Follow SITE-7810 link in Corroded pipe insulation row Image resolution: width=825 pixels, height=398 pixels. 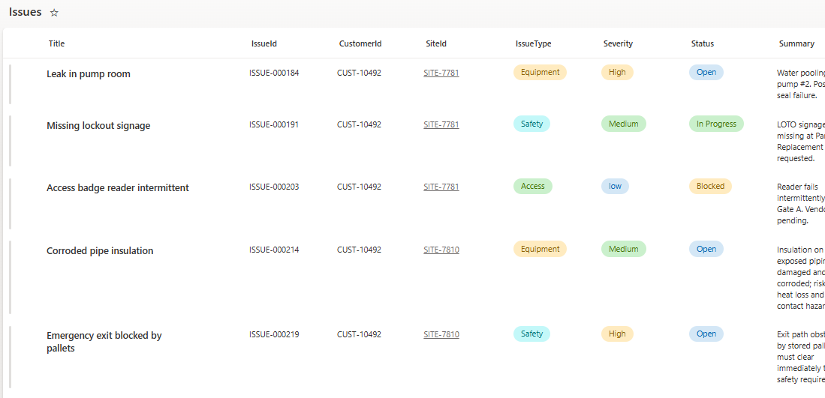click(441, 250)
